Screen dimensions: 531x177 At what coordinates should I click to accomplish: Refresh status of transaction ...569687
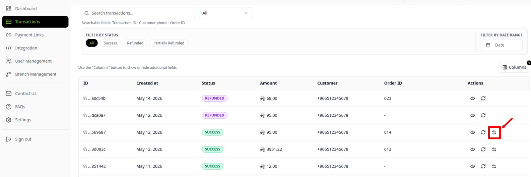point(483,132)
